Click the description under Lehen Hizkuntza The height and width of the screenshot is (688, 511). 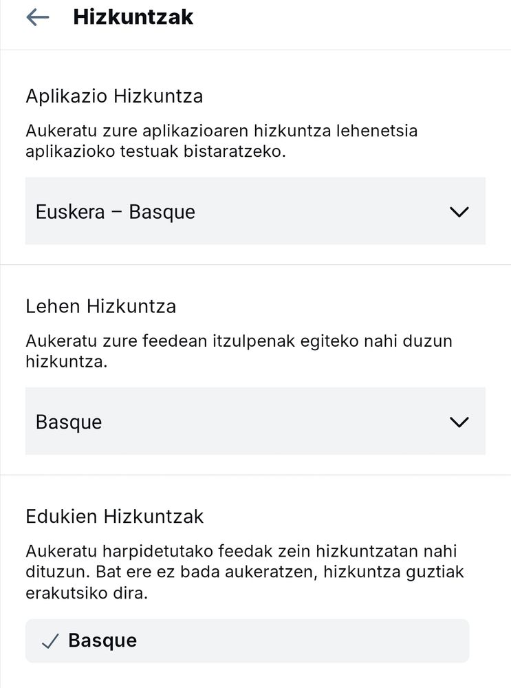click(x=239, y=351)
